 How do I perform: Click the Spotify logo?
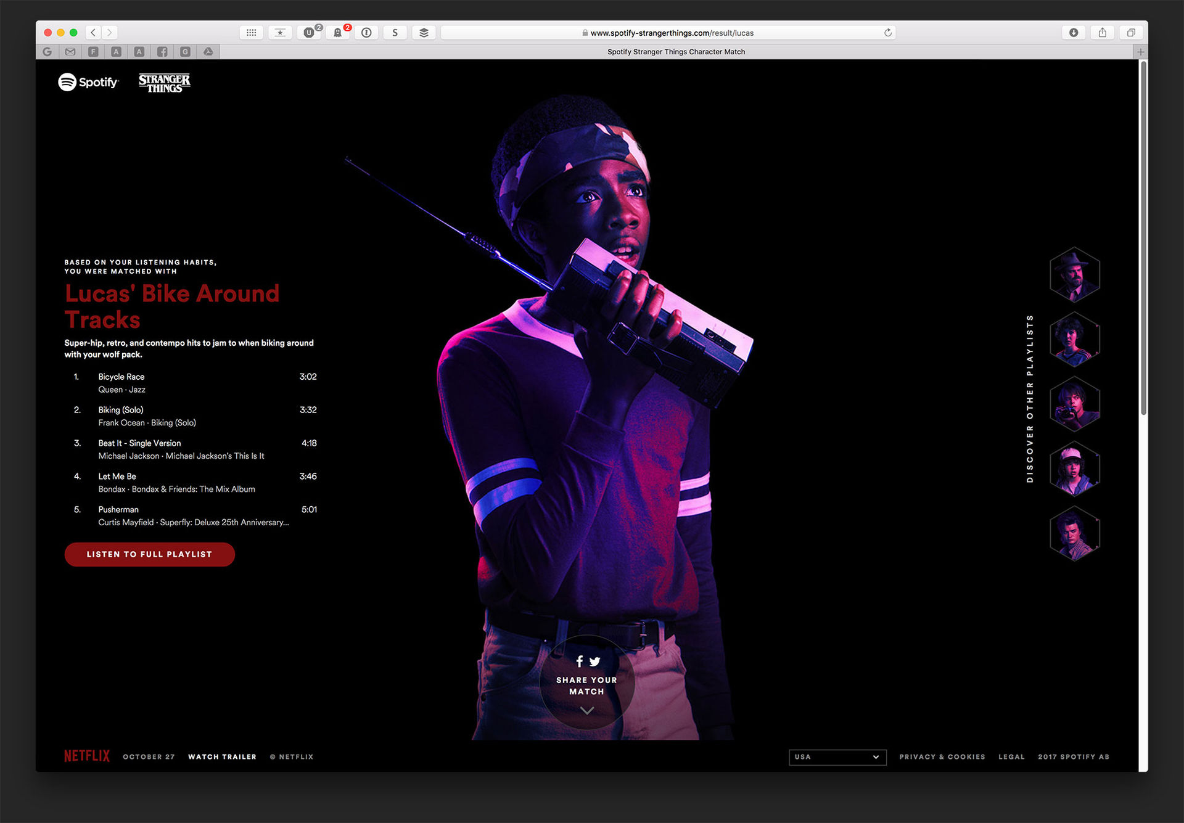pyautogui.click(x=88, y=82)
